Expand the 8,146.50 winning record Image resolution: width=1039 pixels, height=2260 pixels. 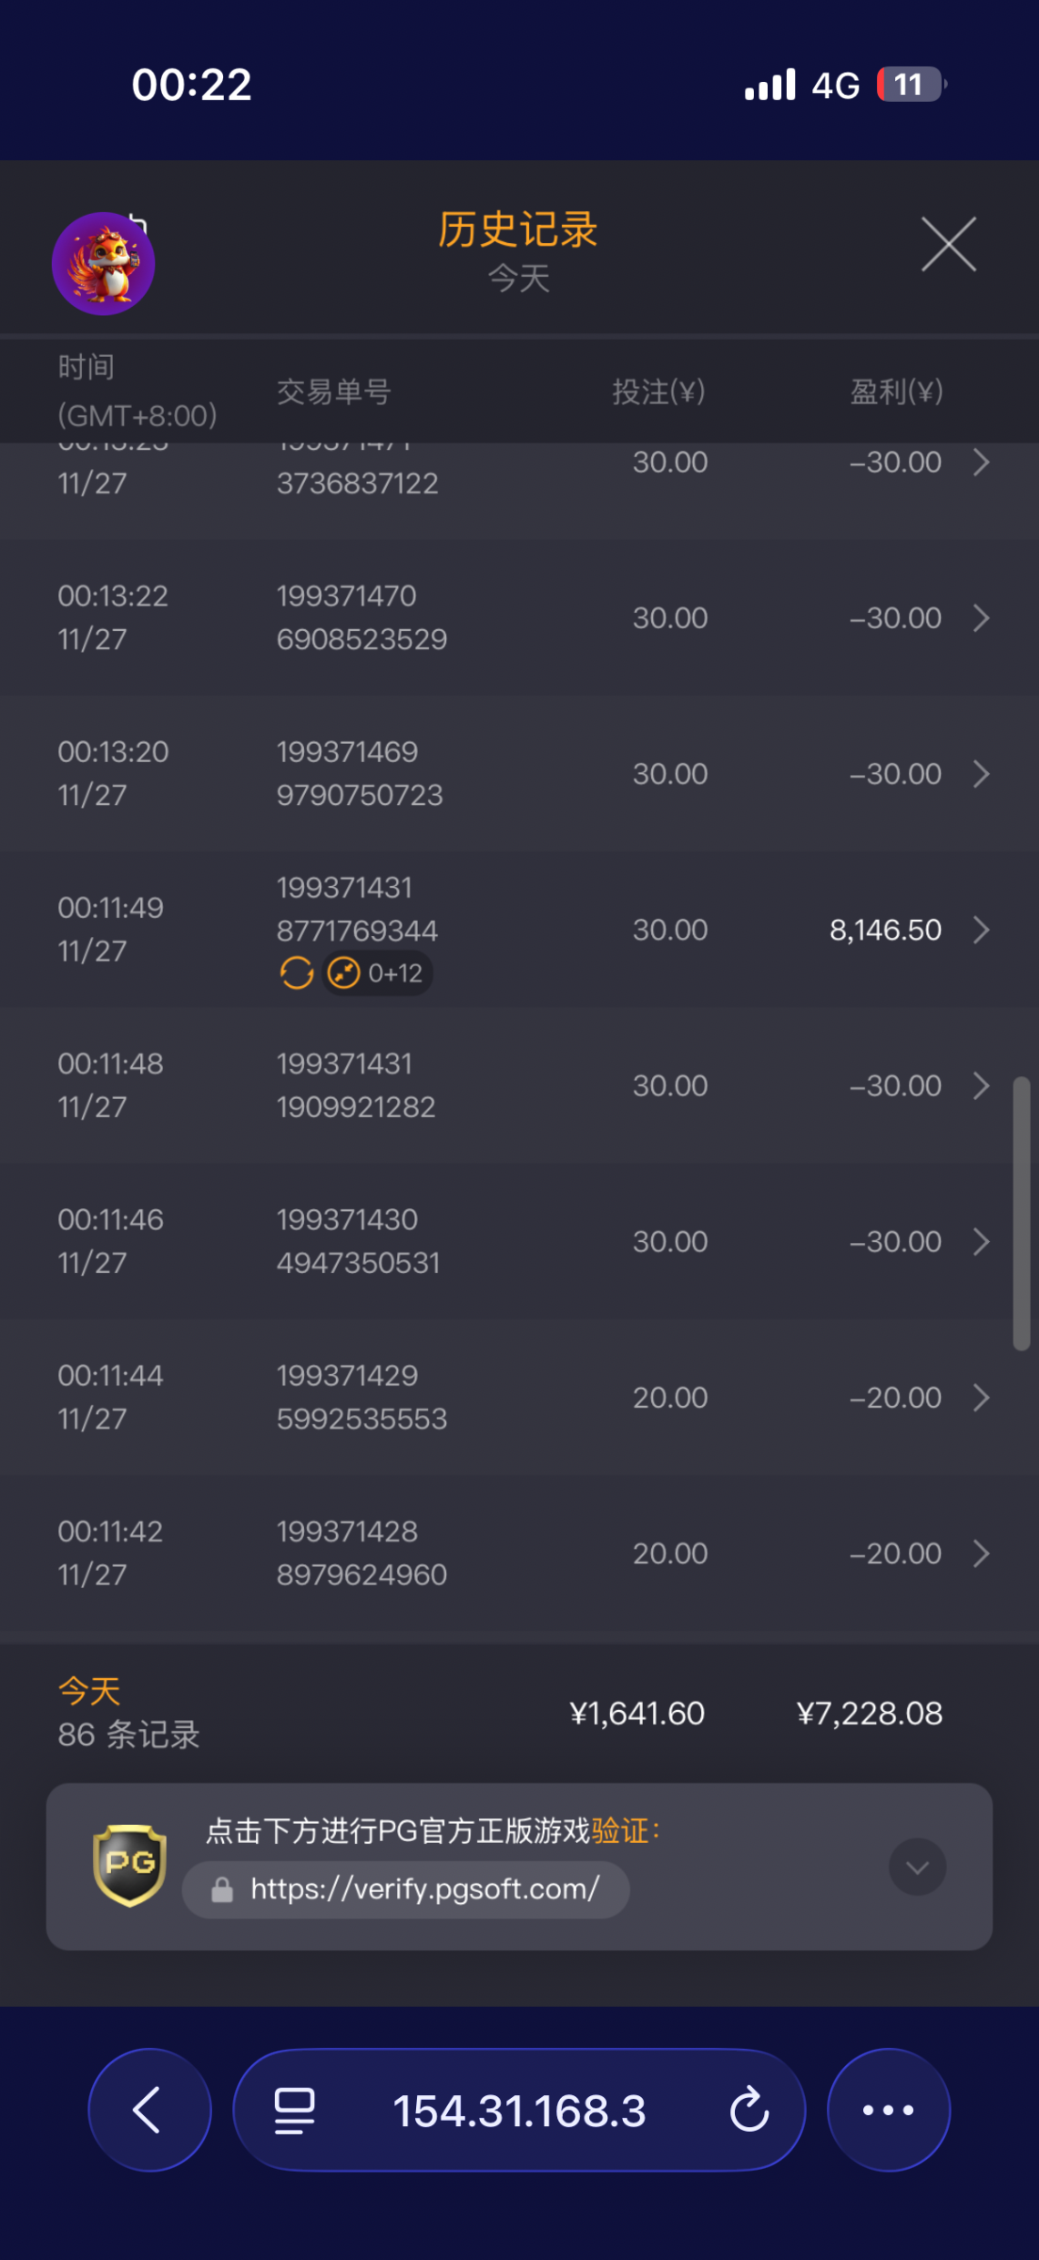pyautogui.click(x=981, y=930)
